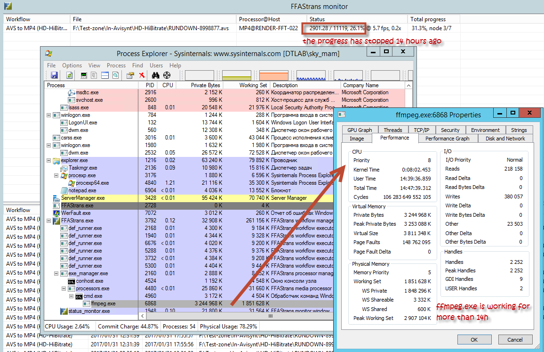
Task: Click the crosshair Find Window's Process icon
Action: coord(167,75)
